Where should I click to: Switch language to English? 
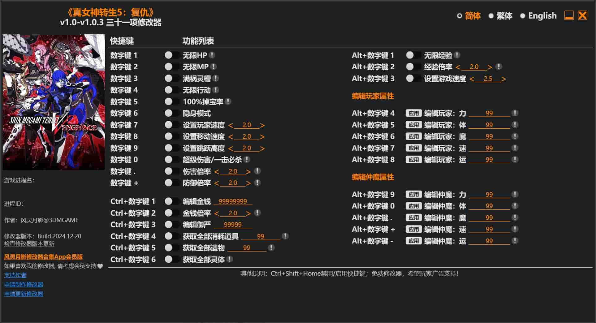coord(538,16)
